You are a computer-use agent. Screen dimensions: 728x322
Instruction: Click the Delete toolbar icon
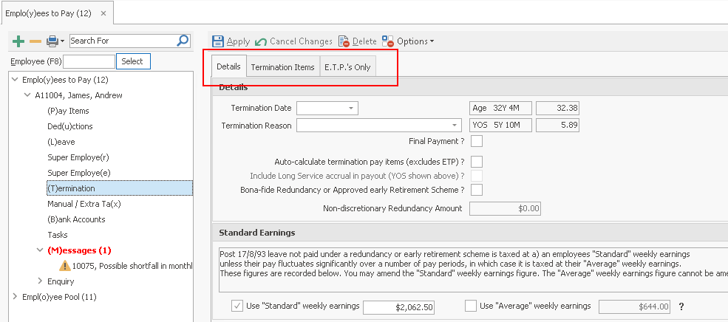coord(344,41)
